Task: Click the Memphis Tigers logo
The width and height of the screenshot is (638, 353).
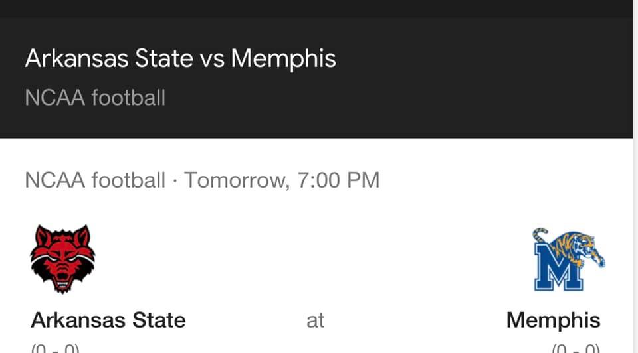Action: click(x=570, y=259)
